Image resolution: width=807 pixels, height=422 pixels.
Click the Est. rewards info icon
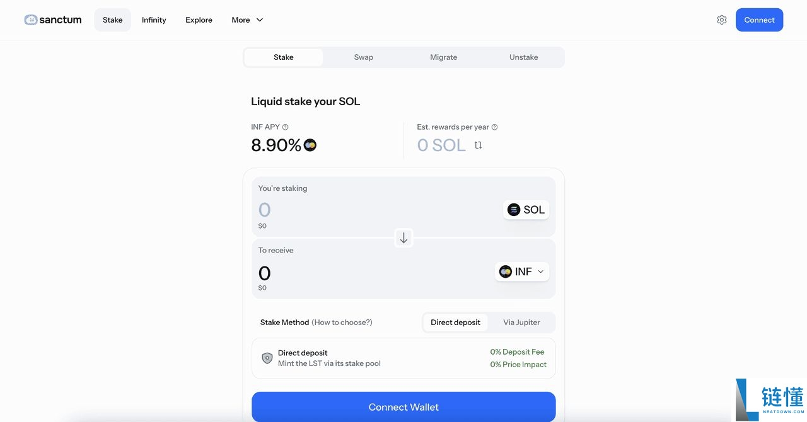(494, 127)
